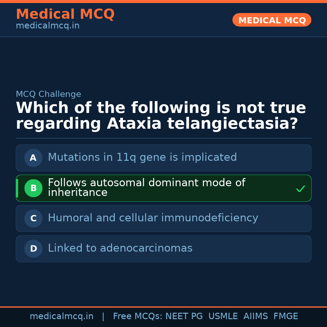Select the FMGE footer label
The width and height of the screenshot is (327, 327).
point(286,316)
